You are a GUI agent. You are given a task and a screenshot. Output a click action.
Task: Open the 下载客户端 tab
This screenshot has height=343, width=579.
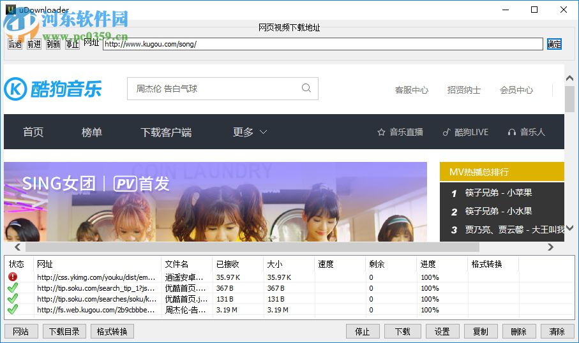point(166,132)
